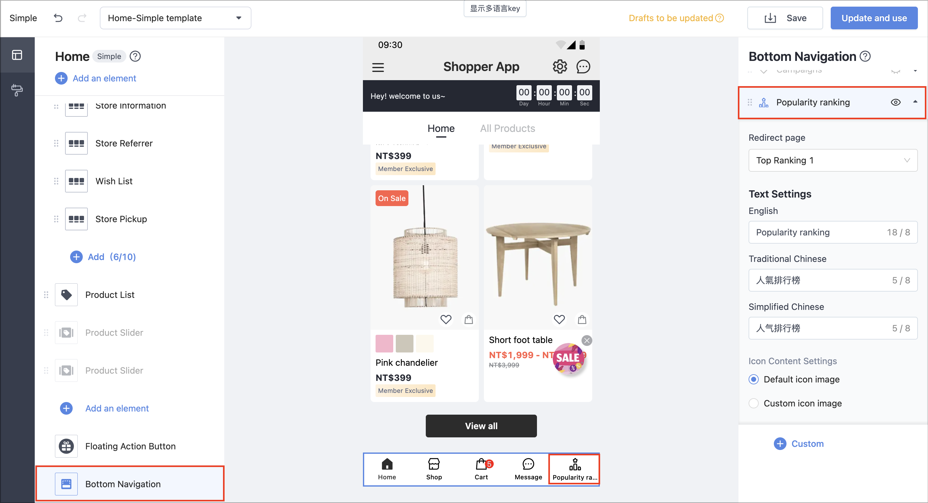Screen dimensions: 928x503
Task: Add Short foot table to wish list
Action: tap(559, 319)
